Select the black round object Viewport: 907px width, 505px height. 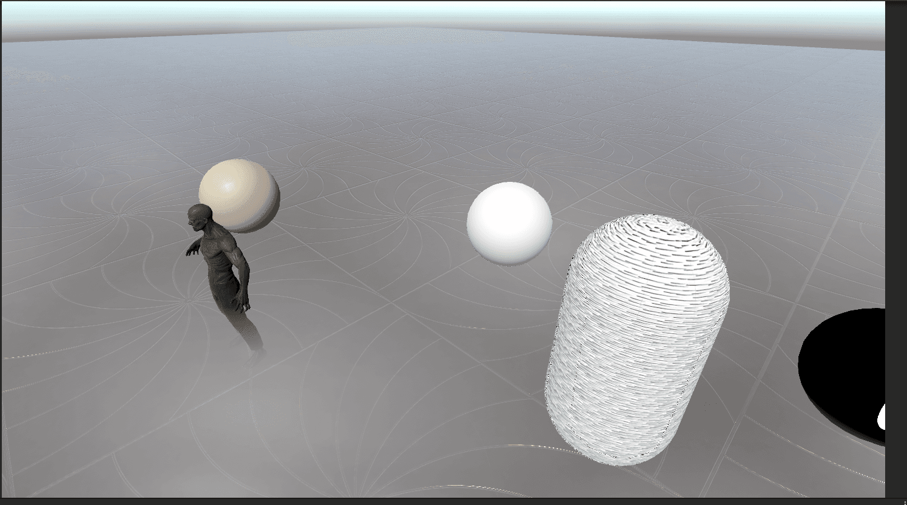click(x=841, y=376)
